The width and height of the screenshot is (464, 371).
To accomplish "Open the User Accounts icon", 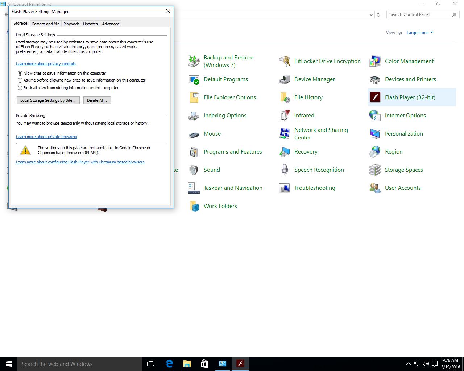I will pyautogui.click(x=375, y=188).
